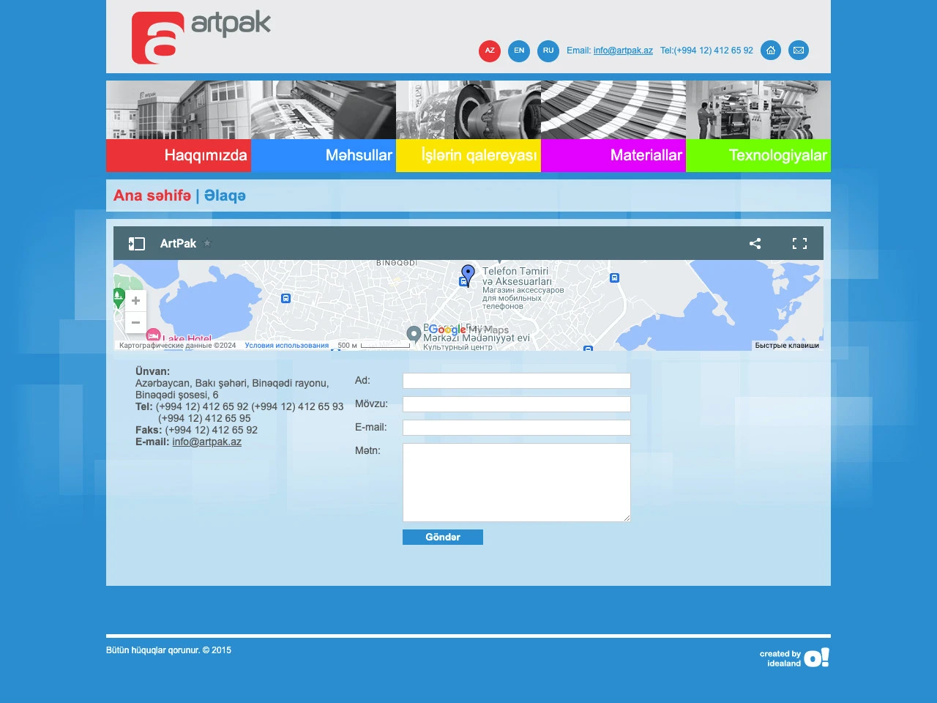
Task: Star the ArtPak map title
Action: pyautogui.click(x=207, y=243)
